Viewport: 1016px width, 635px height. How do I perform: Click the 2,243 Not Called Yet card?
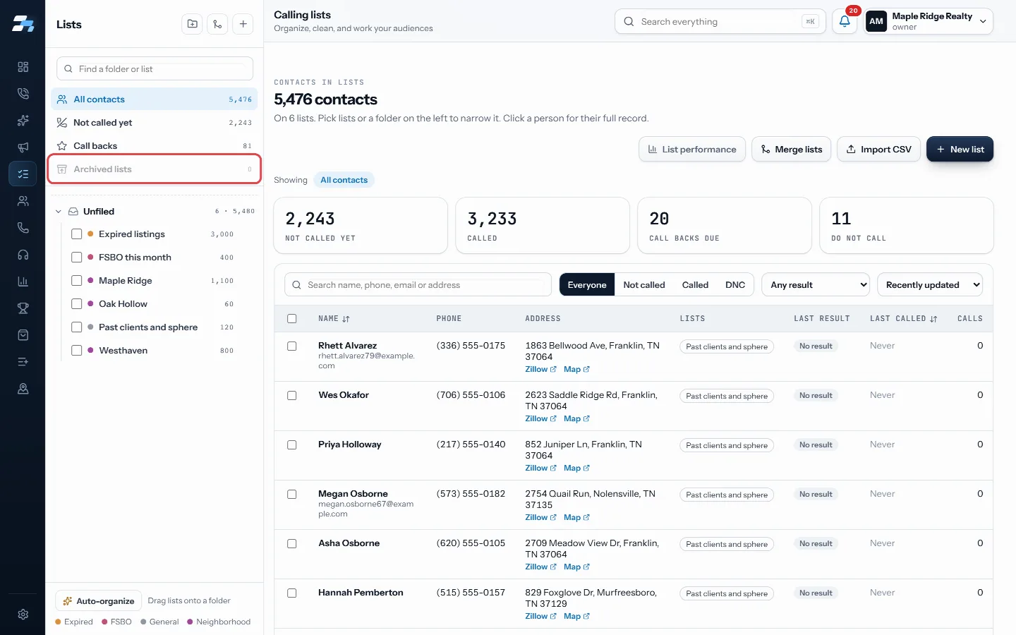(x=361, y=226)
